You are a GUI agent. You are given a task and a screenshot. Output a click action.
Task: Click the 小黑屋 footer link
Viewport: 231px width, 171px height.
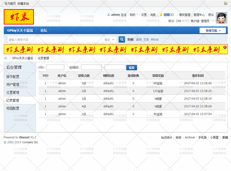tap(214, 137)
